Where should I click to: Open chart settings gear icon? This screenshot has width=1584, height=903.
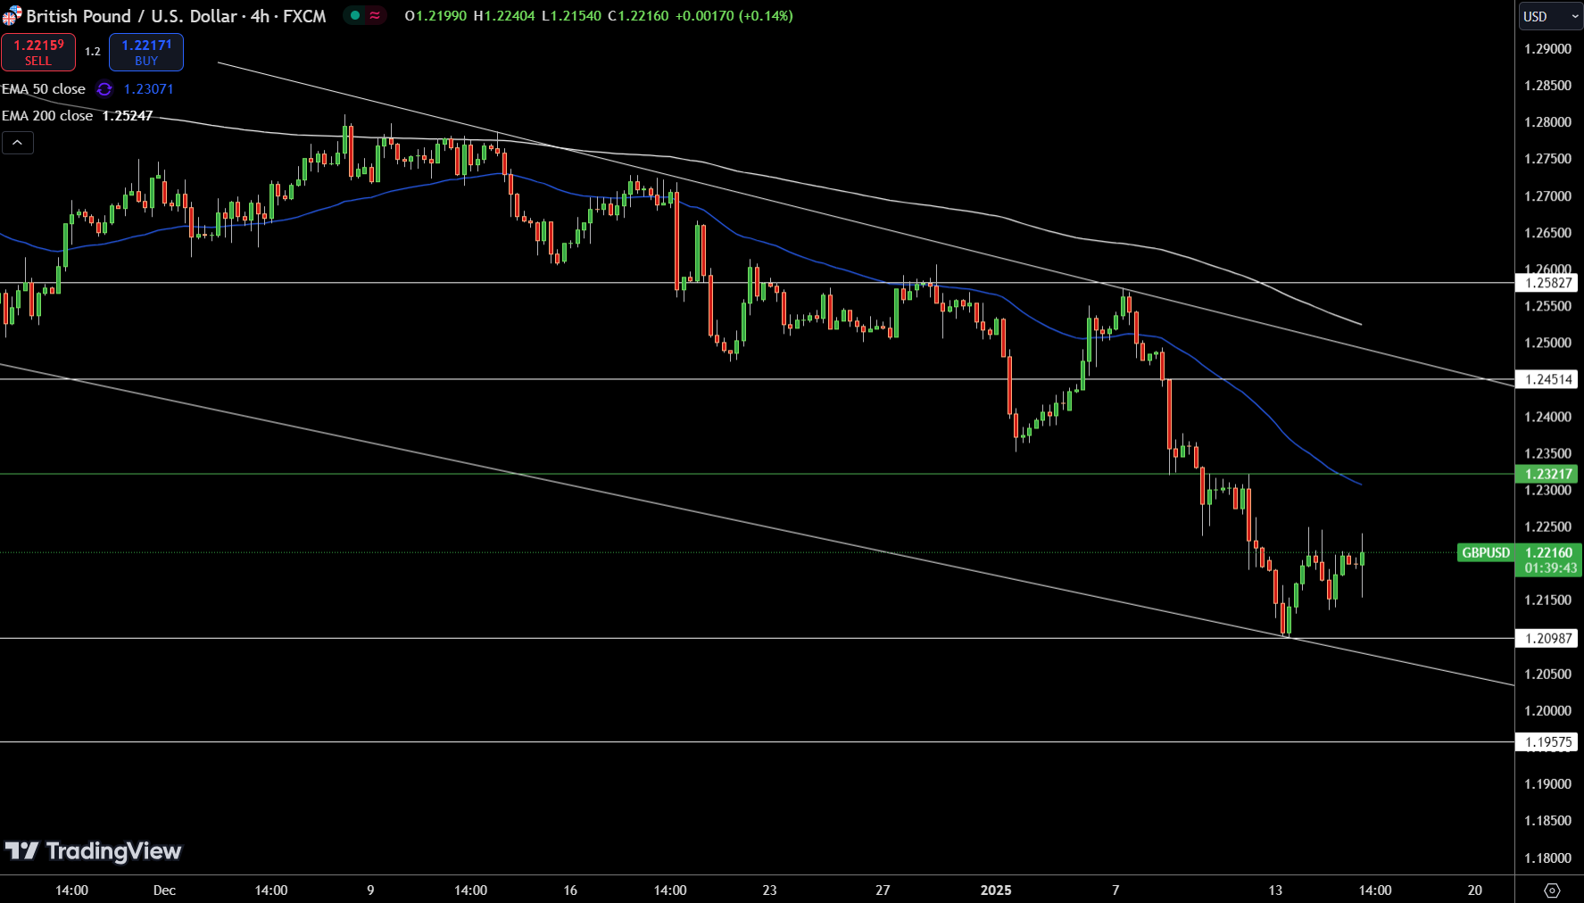coord(1552,891)
